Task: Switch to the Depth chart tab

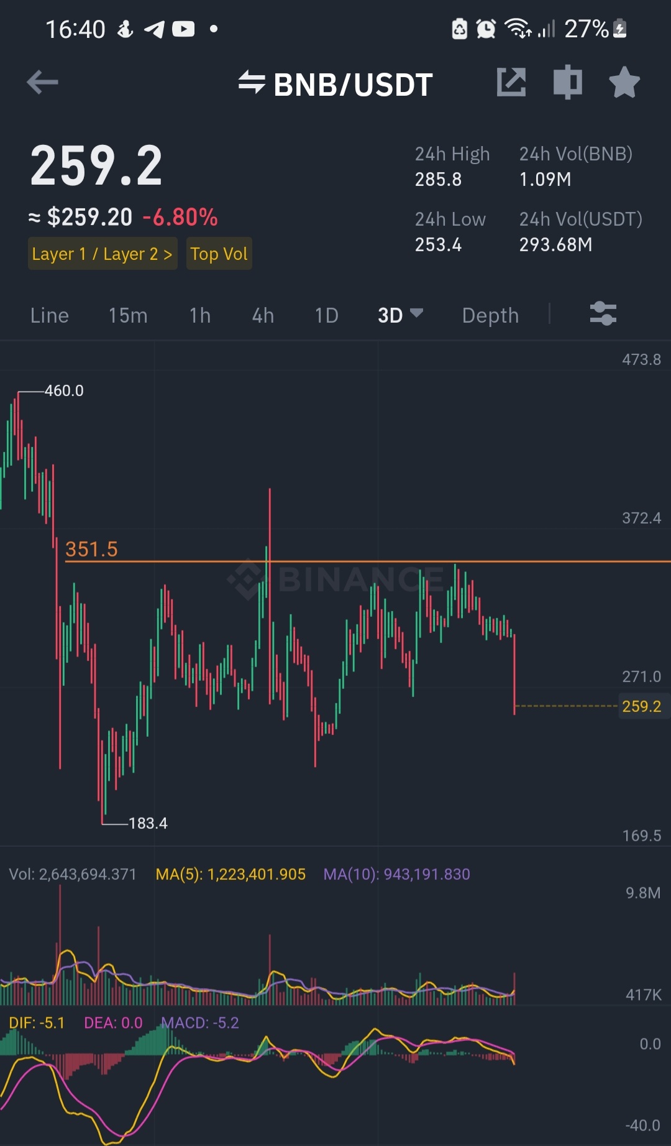Action: pos(490,315)
